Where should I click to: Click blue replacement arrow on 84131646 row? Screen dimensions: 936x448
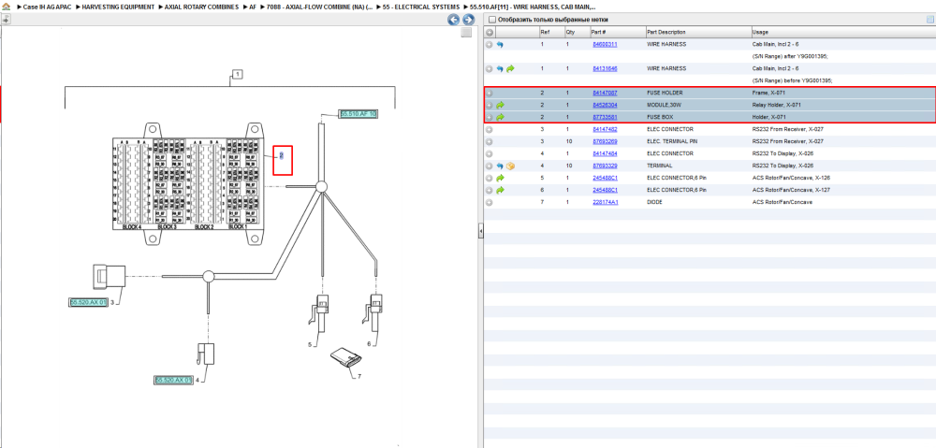[x=500, y=69]
